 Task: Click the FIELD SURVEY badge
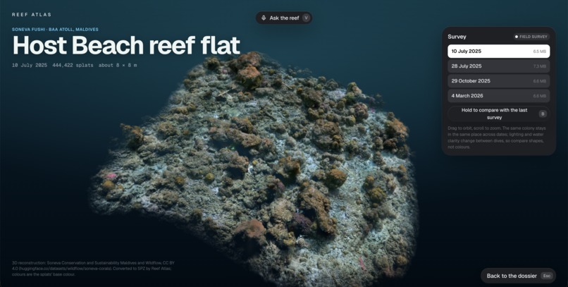(x=531, y=37)
